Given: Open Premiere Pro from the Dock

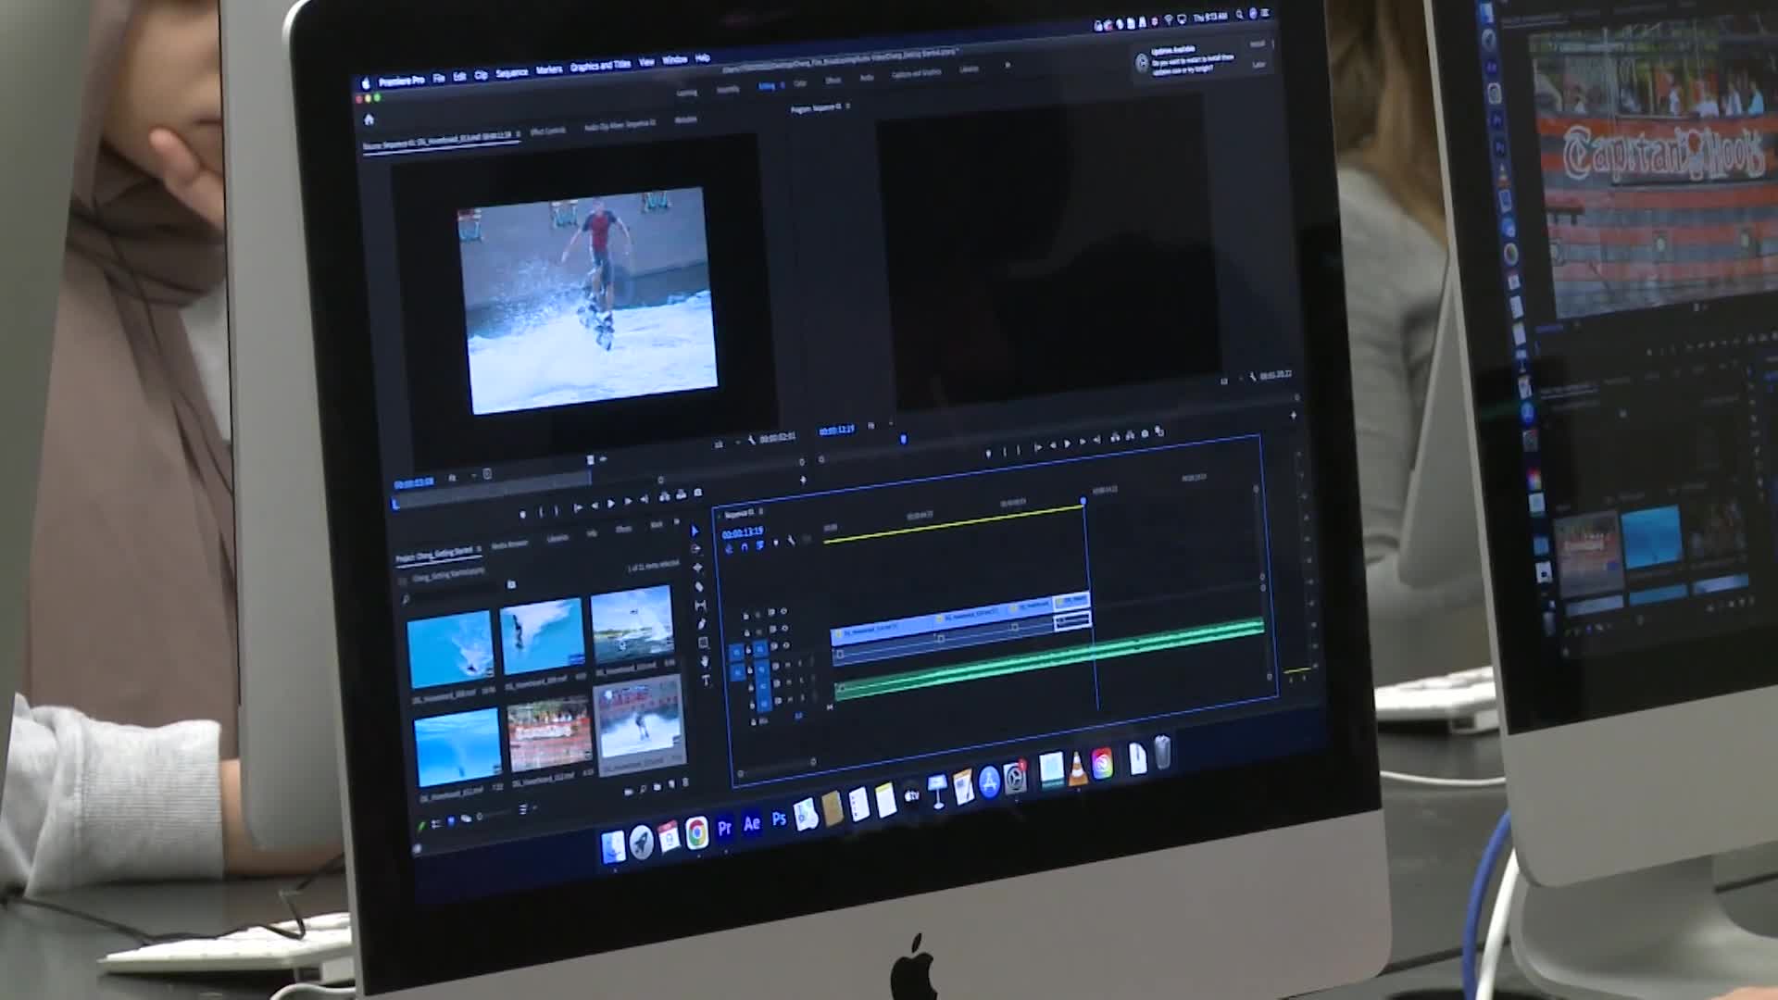Looking at the screenshot, I should tap(724, 827).
